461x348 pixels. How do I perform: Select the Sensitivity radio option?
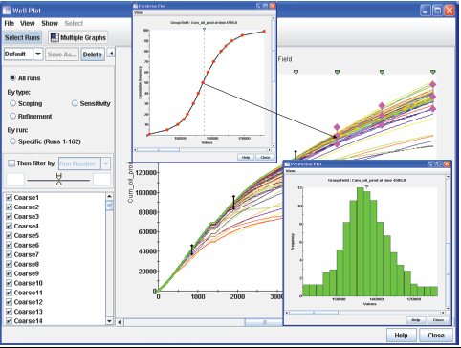click(75, 103)
